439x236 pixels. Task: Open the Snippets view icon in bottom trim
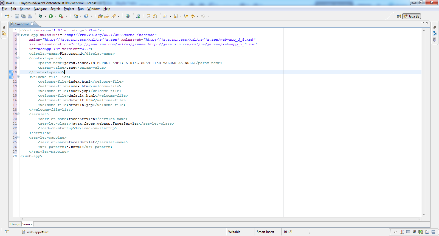pyautogui.click(x=427, y=232)
